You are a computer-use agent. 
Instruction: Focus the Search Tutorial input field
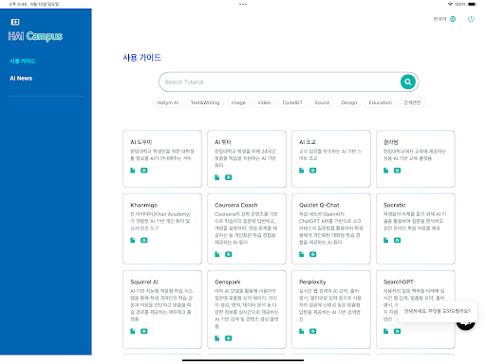280,82
